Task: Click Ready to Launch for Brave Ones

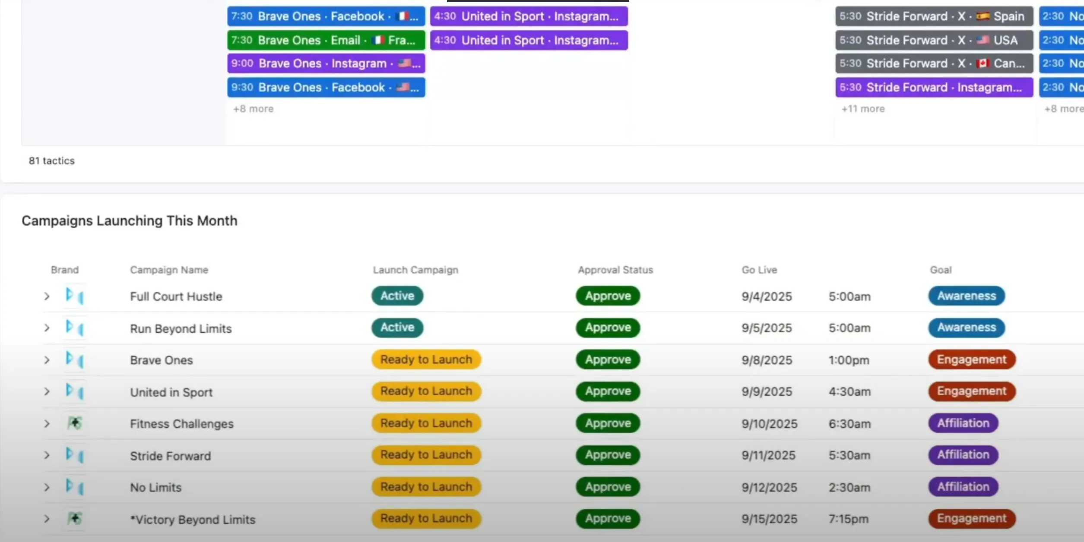Action: (x=426, y=359)
